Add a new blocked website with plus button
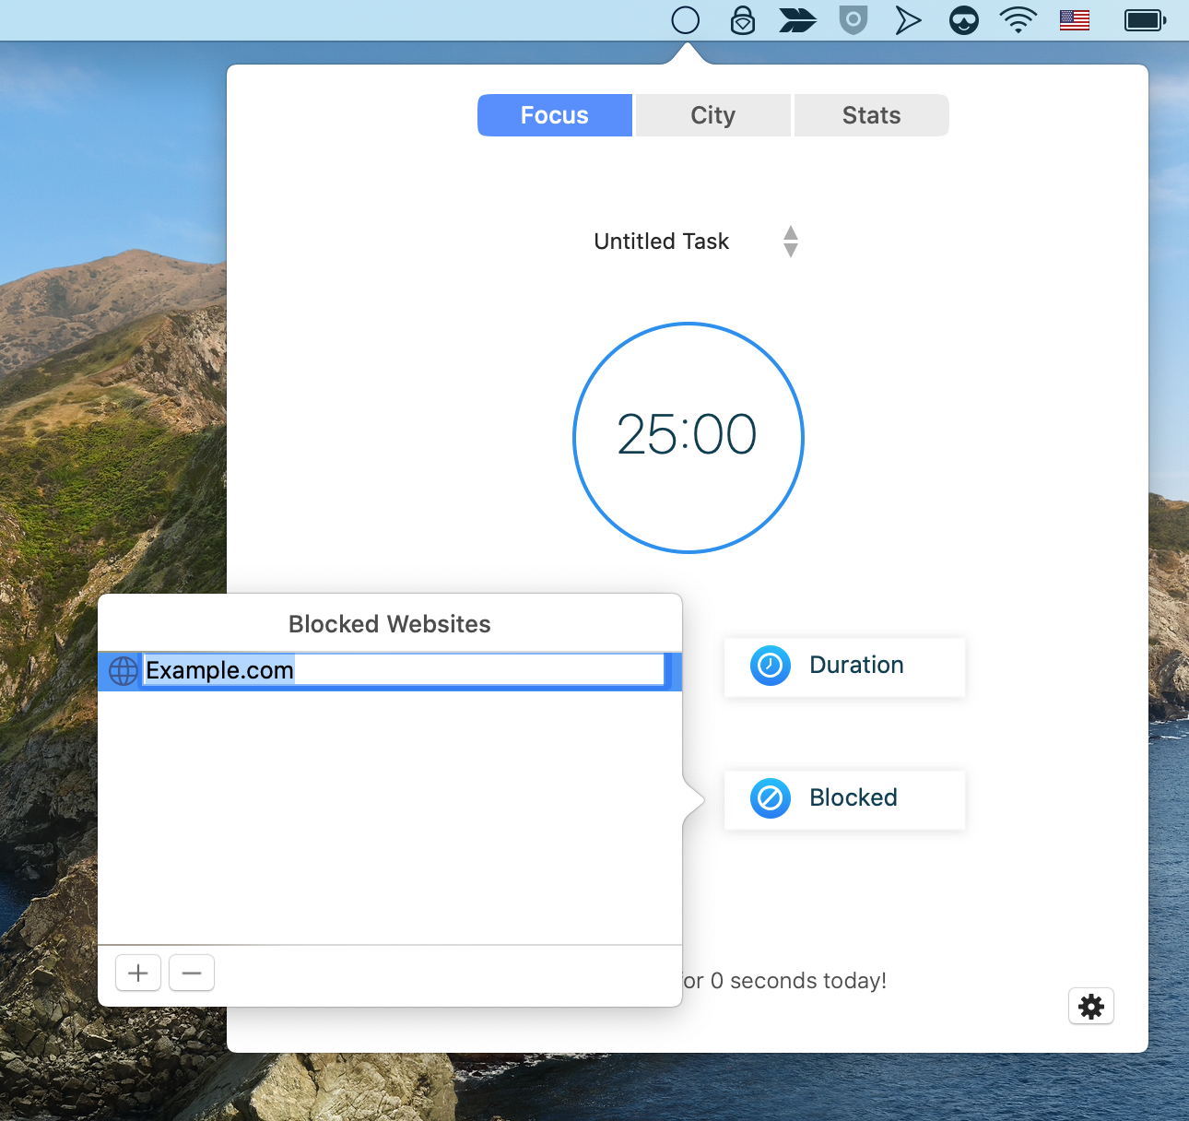 137,973
